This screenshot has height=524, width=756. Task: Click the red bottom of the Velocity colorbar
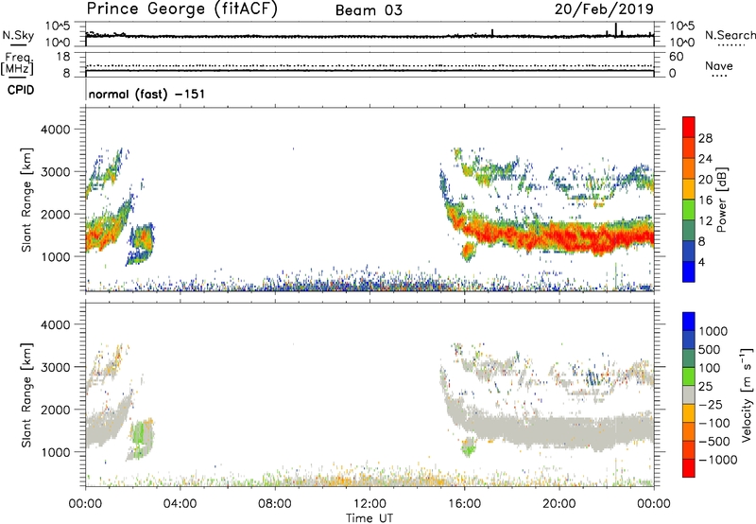pyautogui.click(x=689, y=468)
